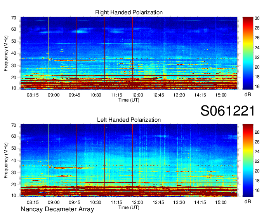This screenshot has height=214, width=264.
Task: Click "Frequency (MHz)" label of Left Handed plot
Action: click(x=6, y=160)
